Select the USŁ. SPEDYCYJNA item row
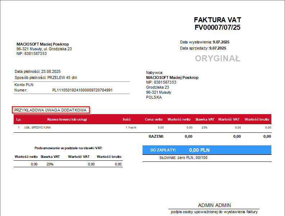The image size is (285, 216). [x=38, y=127]
